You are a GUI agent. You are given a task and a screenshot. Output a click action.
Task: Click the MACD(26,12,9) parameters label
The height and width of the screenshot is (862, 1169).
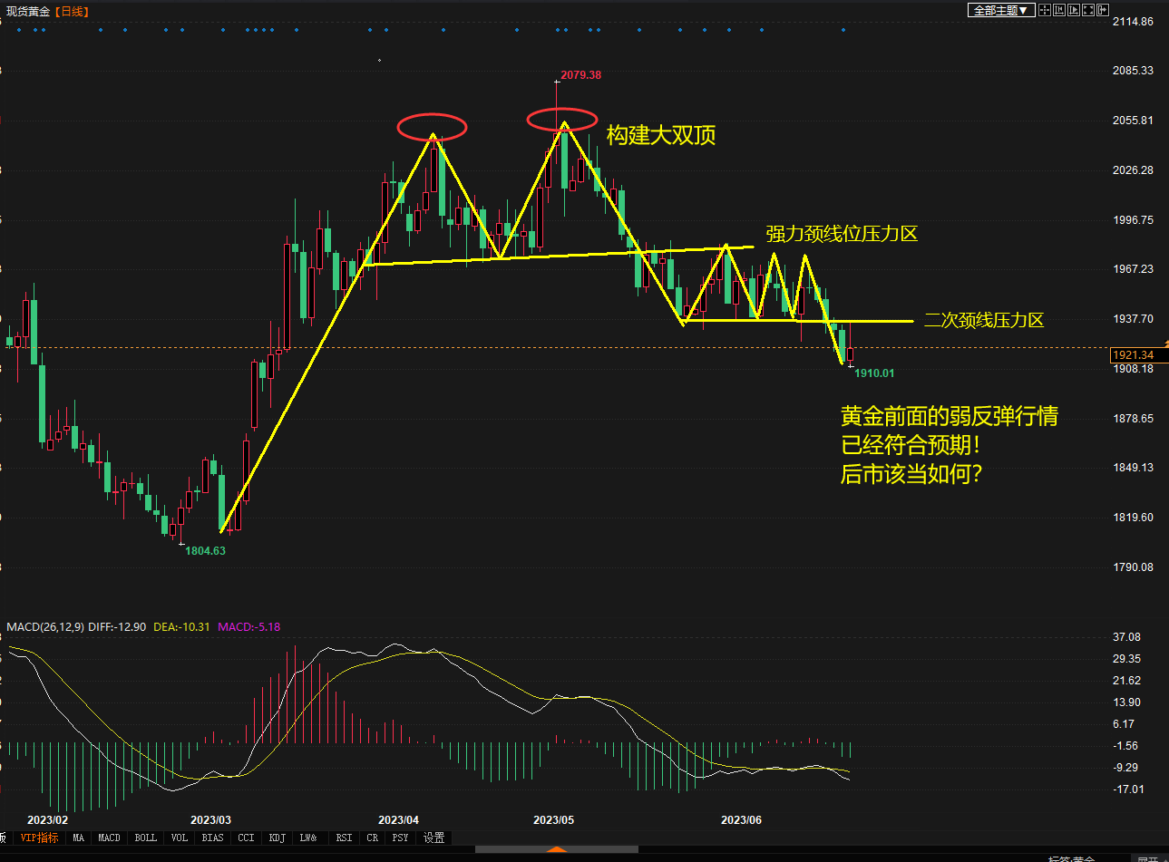tap(45, 627)
